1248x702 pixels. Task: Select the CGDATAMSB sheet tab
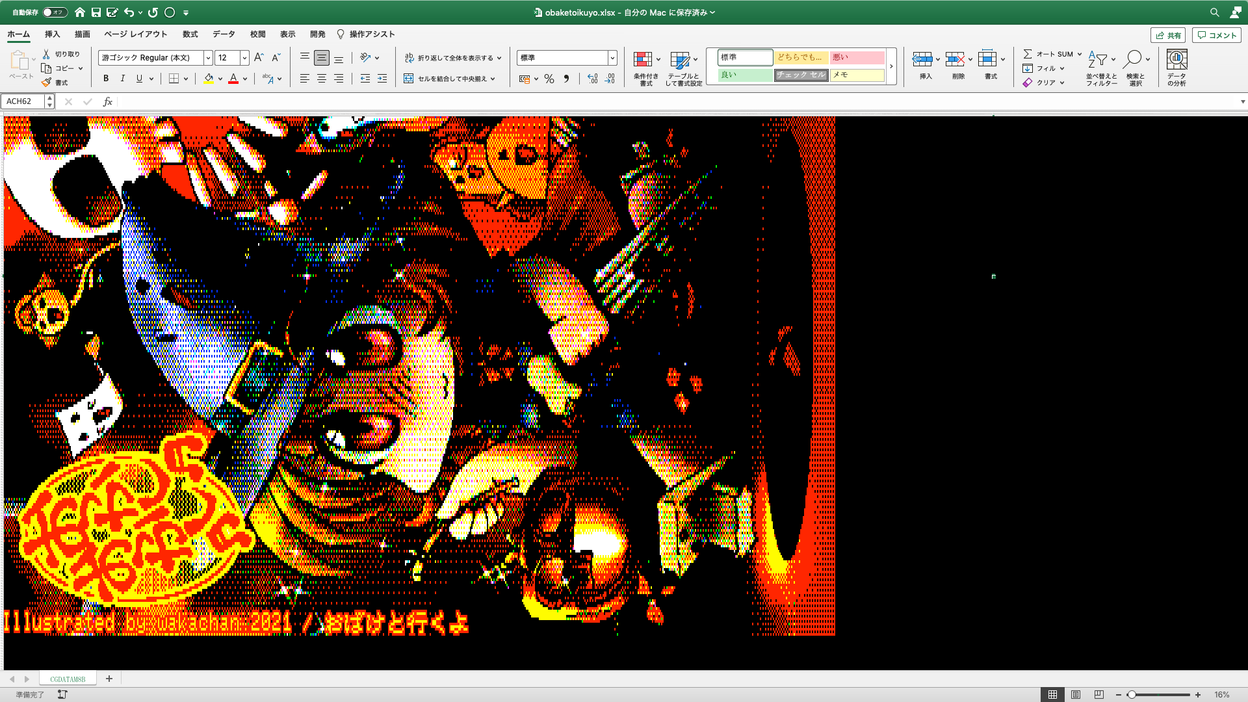[x=68, y=679]
